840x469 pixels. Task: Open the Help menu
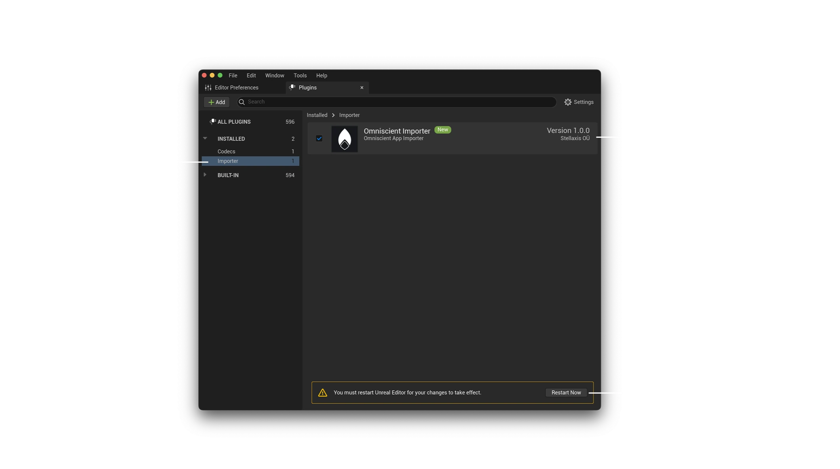coord(322,75)
